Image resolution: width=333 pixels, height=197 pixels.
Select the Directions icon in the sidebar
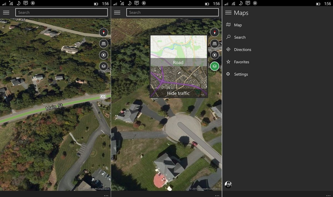pos(228,49)
